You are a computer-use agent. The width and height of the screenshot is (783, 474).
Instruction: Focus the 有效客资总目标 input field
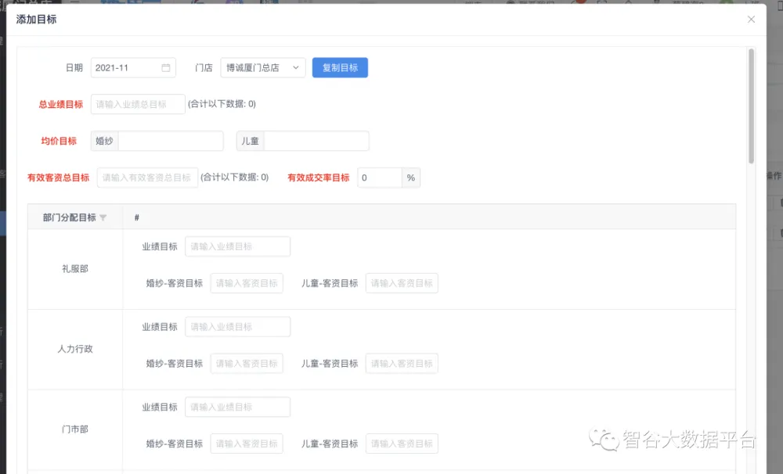146,178
